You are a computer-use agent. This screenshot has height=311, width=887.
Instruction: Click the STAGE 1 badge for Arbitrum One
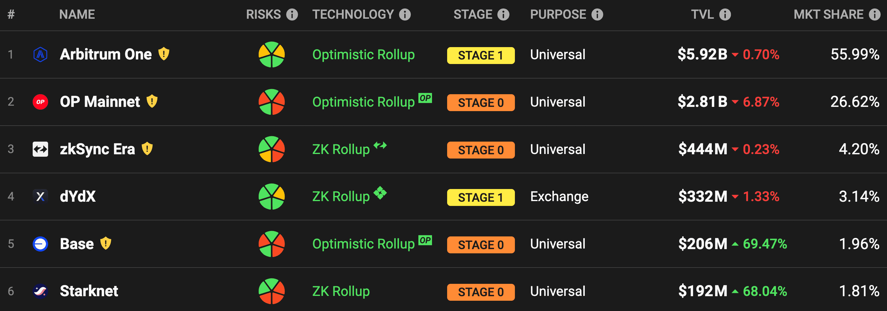tap(481, 55)
